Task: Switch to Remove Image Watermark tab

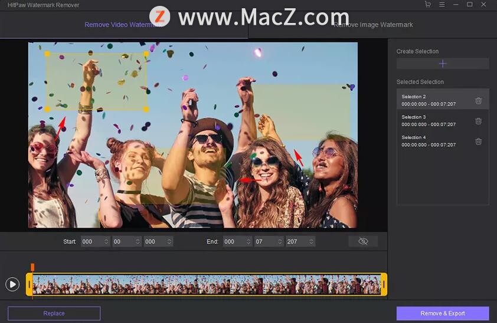Action: pyautogui.click(x=373, y=25)
